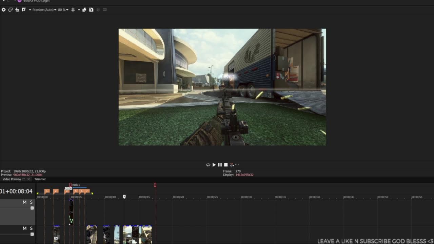Click ruler time 00:00:20
The height and width of the screenshot is (244, 434).
[178, 197]
